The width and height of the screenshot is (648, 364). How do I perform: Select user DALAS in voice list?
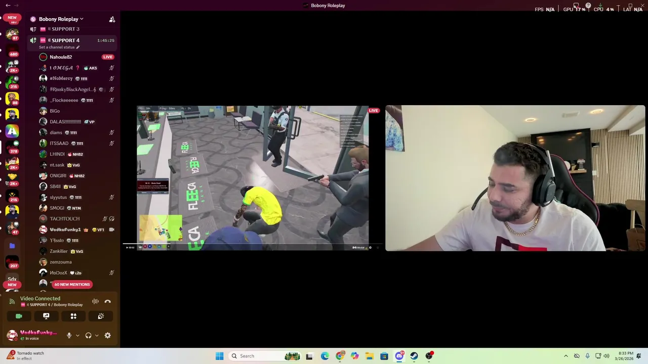(x=76, y=122)
